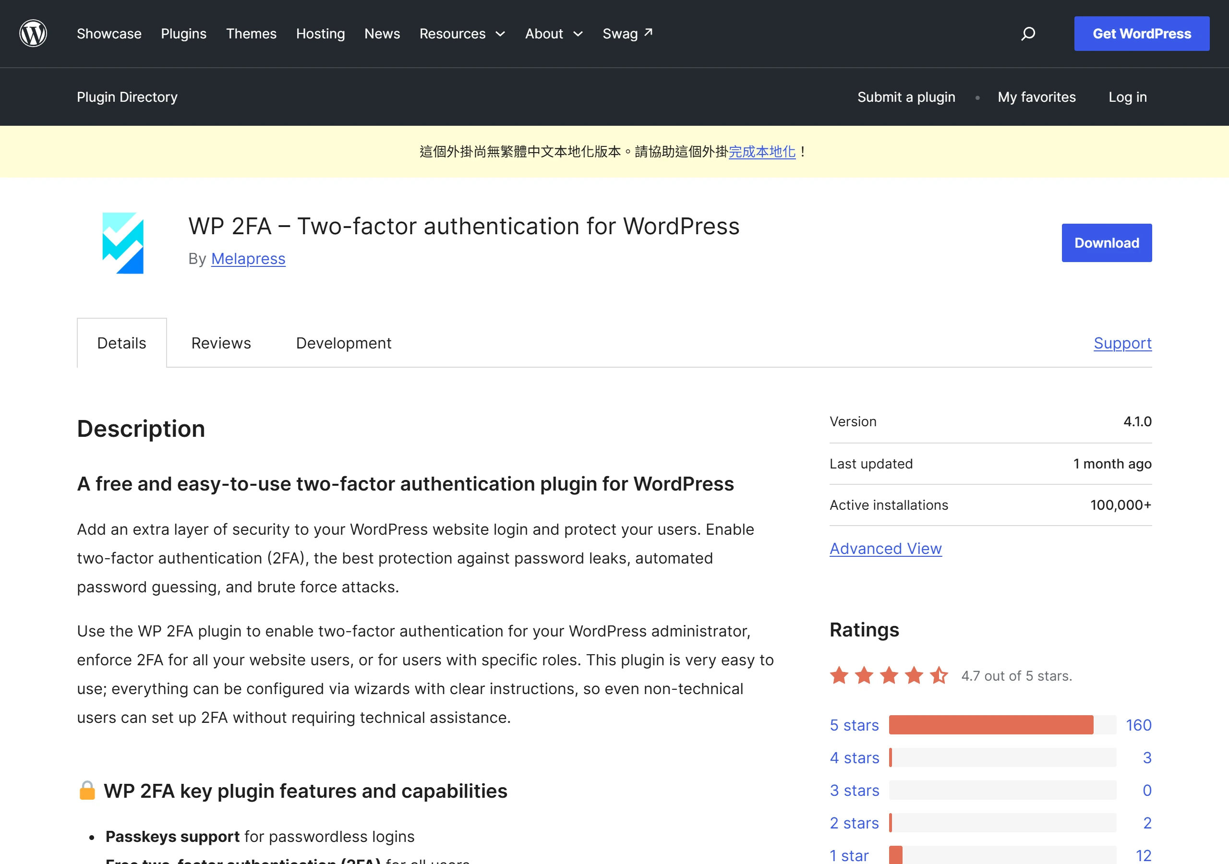Open My favorites
The height and width of the screenshot is (864, 1229).
[x=1036, y=97]
